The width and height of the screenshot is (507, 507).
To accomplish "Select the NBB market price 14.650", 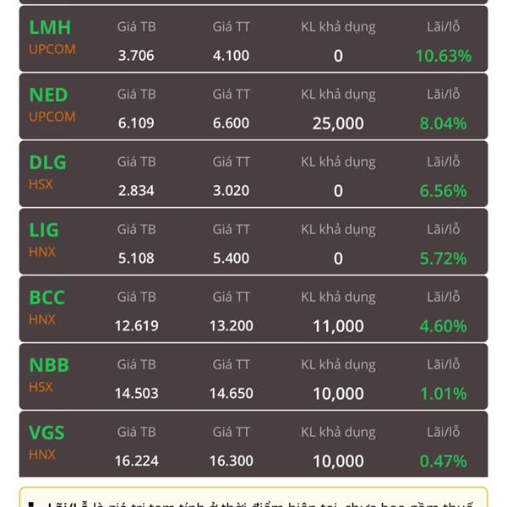I will [x=232, y=393].
